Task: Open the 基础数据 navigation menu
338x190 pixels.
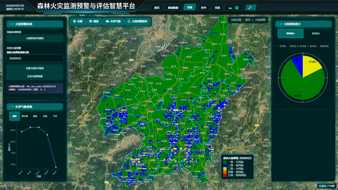Action: [173, 8]
